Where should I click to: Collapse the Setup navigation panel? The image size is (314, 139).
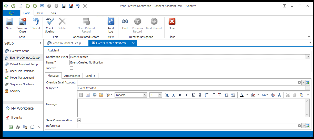tap(40, 43)
